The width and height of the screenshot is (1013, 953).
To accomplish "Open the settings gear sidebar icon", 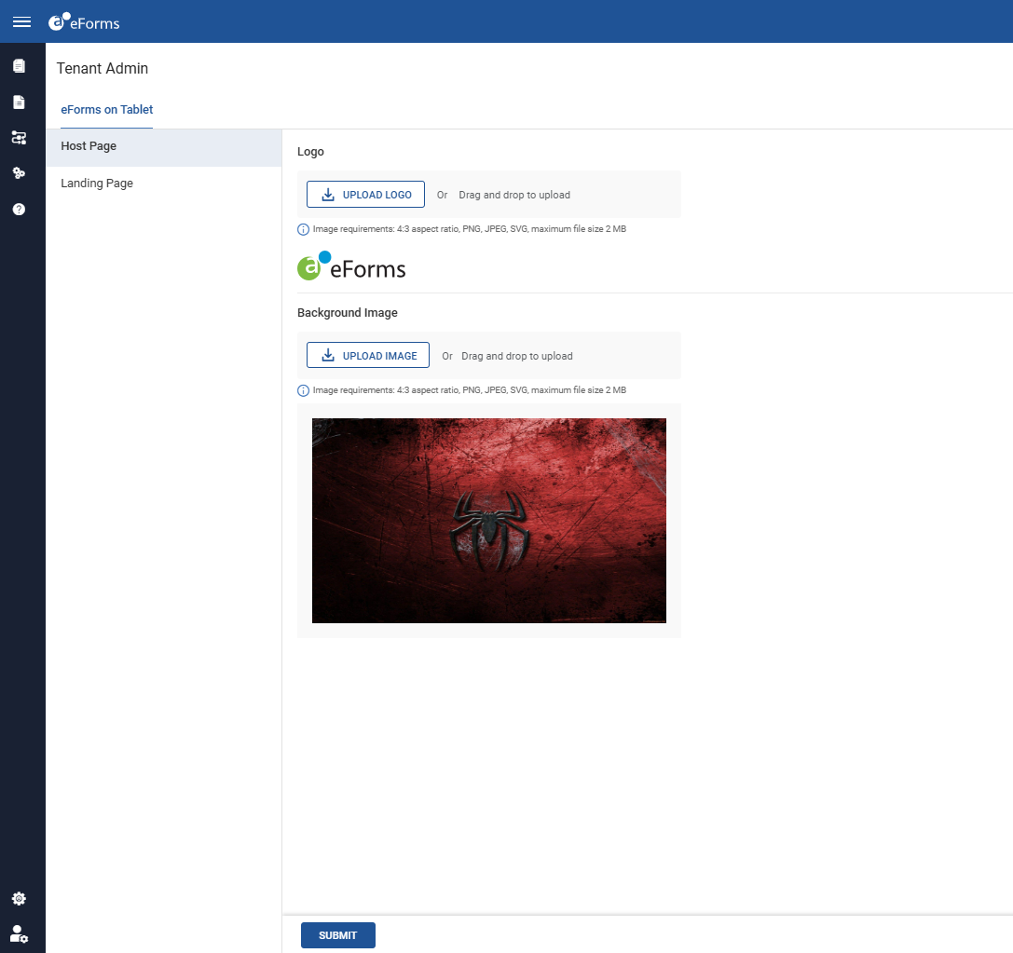I will click(19, 898).
